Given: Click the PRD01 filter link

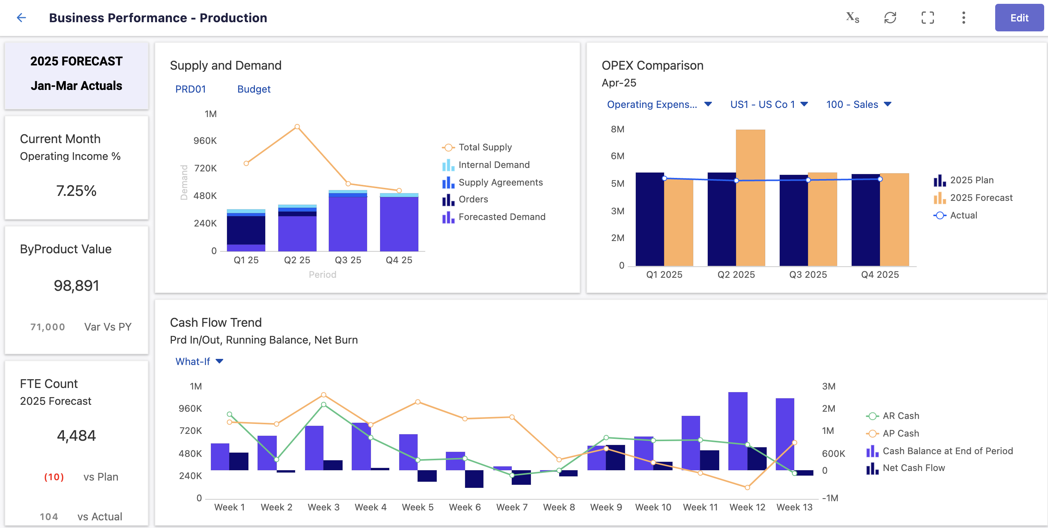Looking at the screenshot, I should pos(190,89).
